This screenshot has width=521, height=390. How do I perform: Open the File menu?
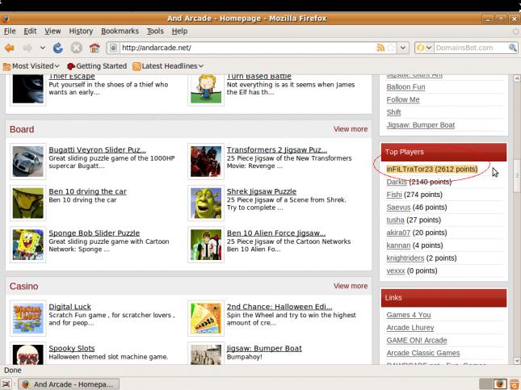click(10, 31)
